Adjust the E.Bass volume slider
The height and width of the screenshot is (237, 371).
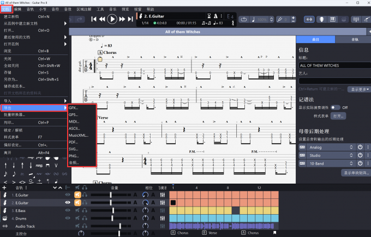click(112, 210)
